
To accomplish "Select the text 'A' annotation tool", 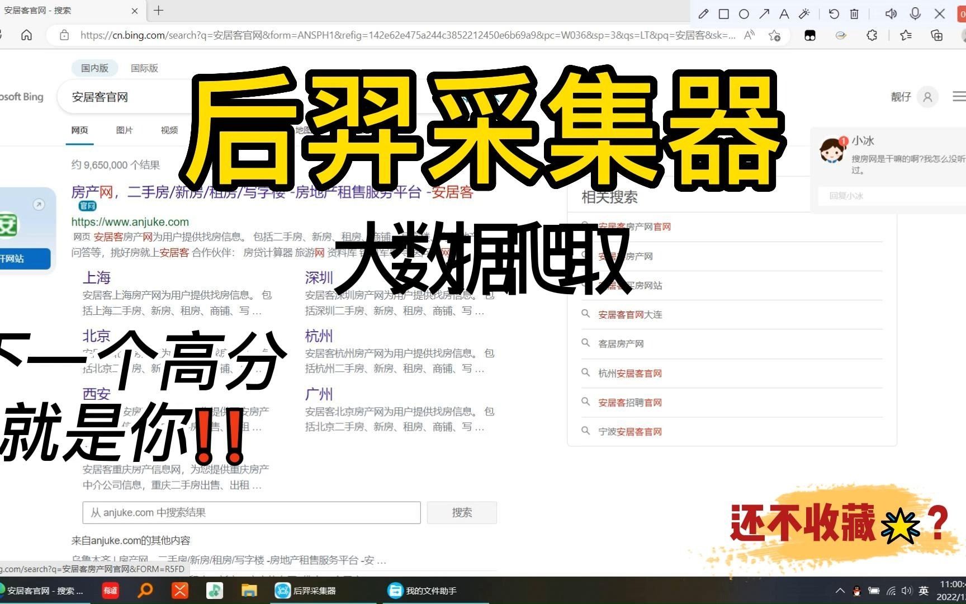I will click(784, 14).
